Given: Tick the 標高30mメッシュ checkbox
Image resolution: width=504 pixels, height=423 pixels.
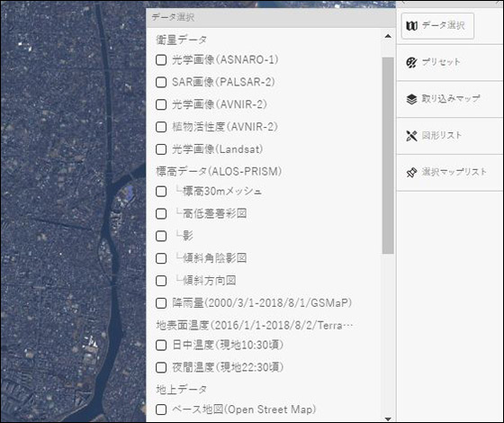Looking at the screenshot, I should click(161, 192).
